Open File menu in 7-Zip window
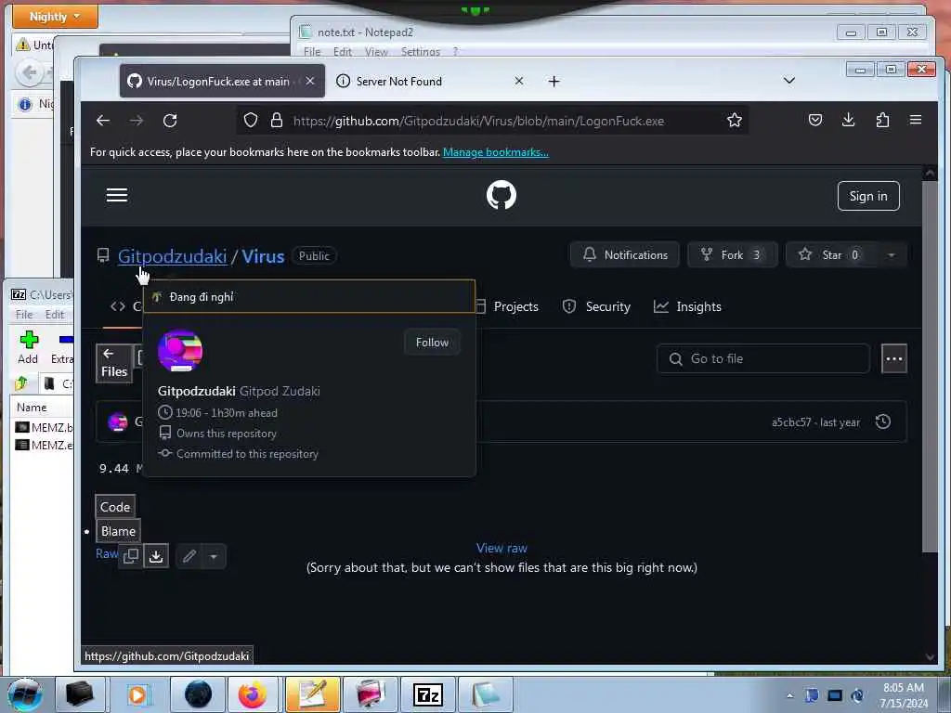Screen dimensions: 951x713 [x=24, y=315]
